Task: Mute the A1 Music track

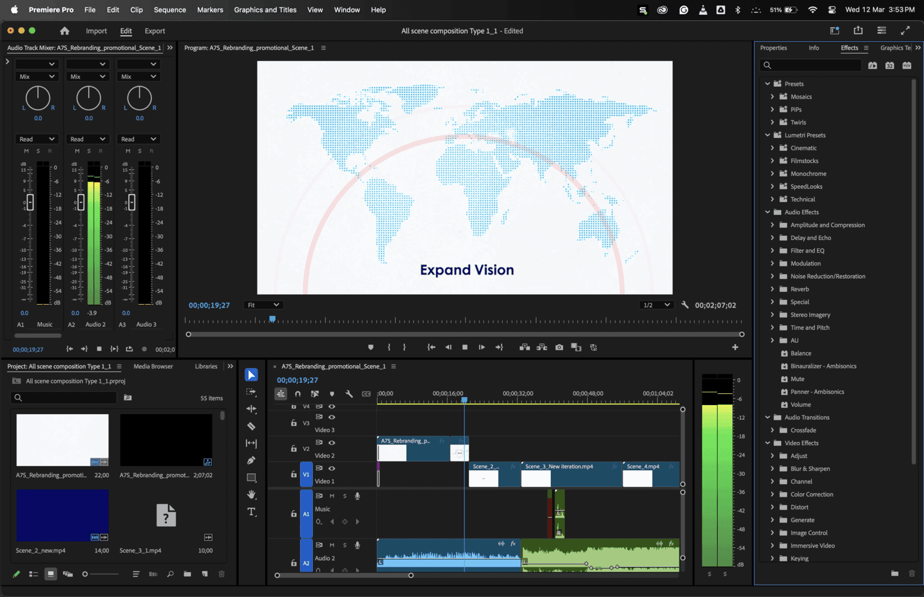Action: pyautogui.click(x=332, y=496)
